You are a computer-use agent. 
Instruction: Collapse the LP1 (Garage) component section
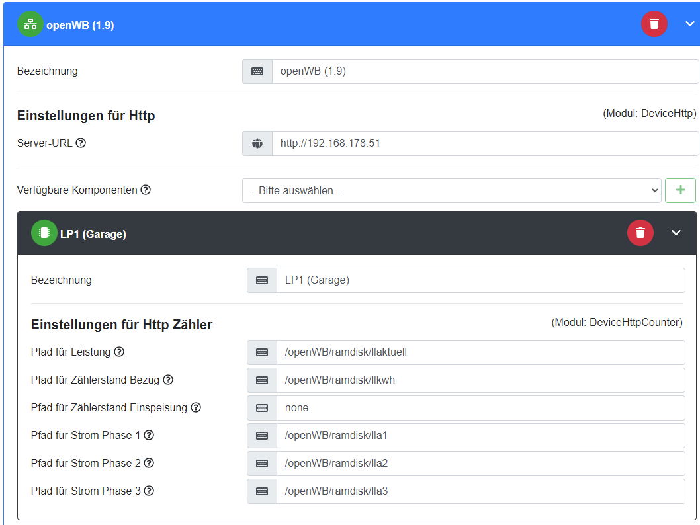676,233
